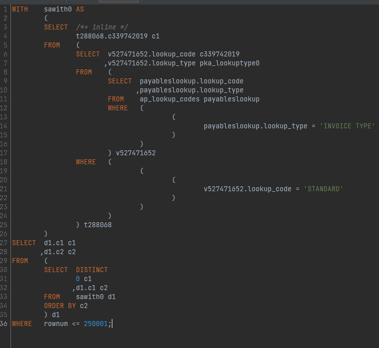379x348 pixels.
Task: Click 'payableslookup.lookup_type' on line 14
Action: point(256,126)
